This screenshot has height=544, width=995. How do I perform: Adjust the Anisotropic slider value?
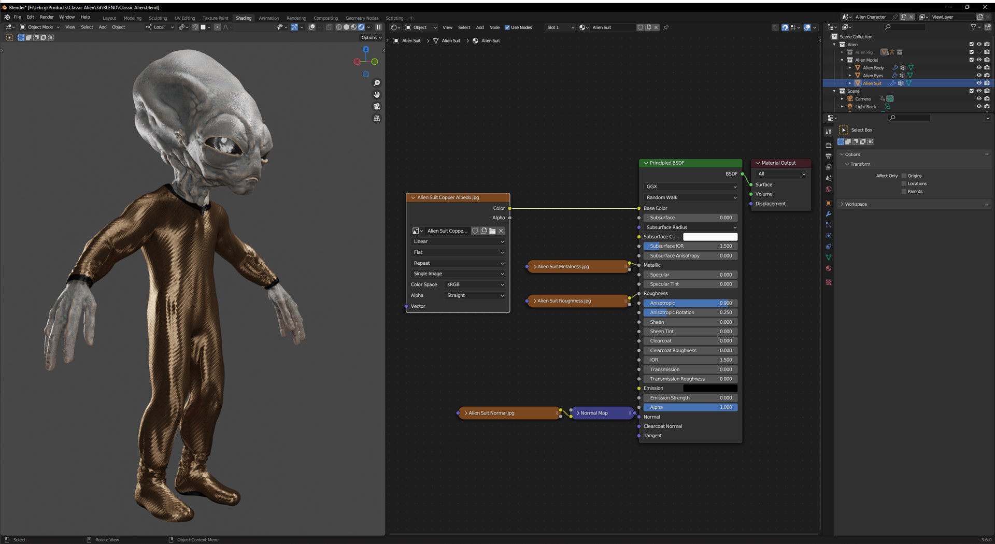coord(690,303)
